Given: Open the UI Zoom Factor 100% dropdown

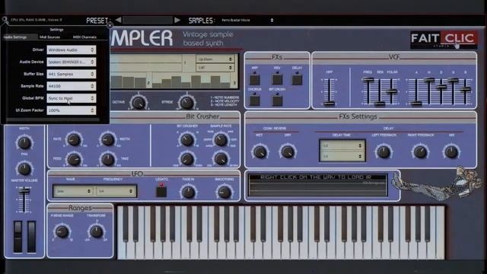Looking at the screenshot, I should pos(71,110).
